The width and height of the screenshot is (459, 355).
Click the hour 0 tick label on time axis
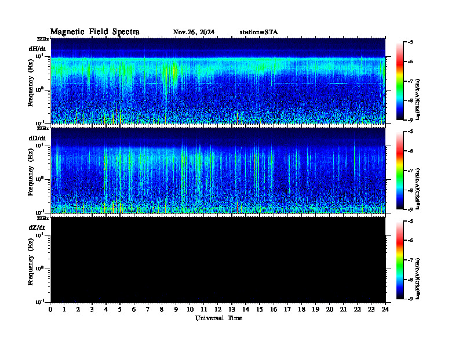50,309
